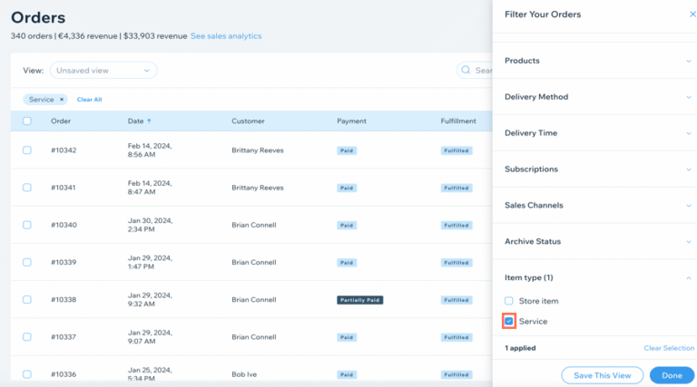Image resolution: width=697 pixels, height=387 pixels.
Task: Expand the Subscriptions filter section
Action: (689, 169)
